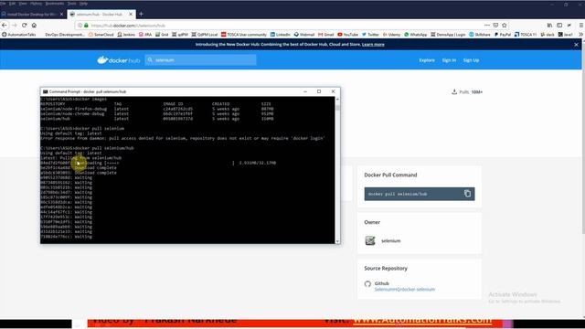585x329 pixels.
Task: Click the Docker Pull Command heading
Action: [x=390, y=175]
